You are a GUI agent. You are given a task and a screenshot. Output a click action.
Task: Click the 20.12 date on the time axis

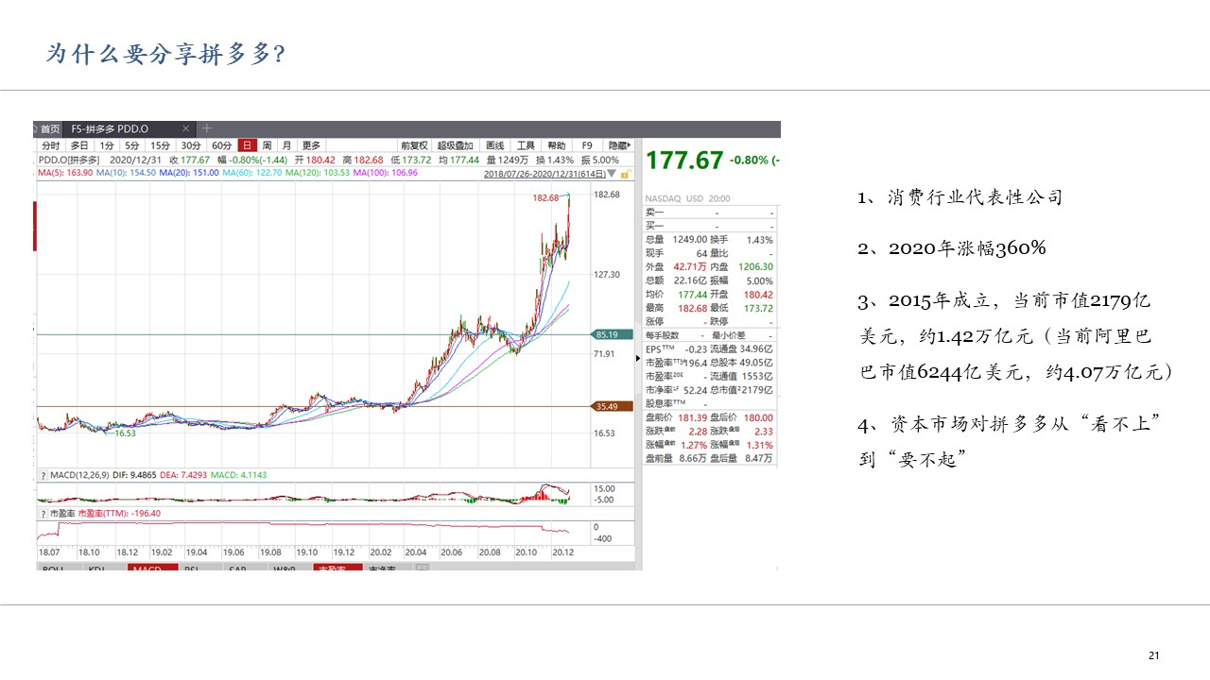click(563, 552)
